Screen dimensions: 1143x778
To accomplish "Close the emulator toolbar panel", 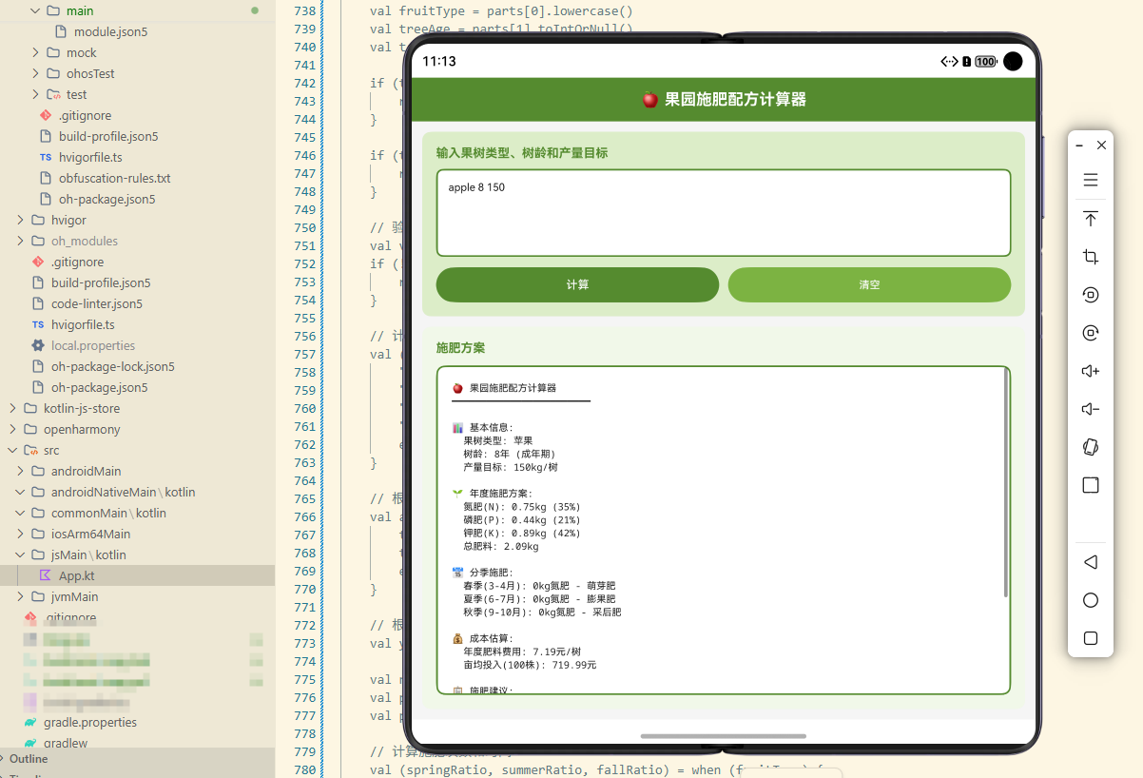I will pyautogui.click(x=1101, y=146).
